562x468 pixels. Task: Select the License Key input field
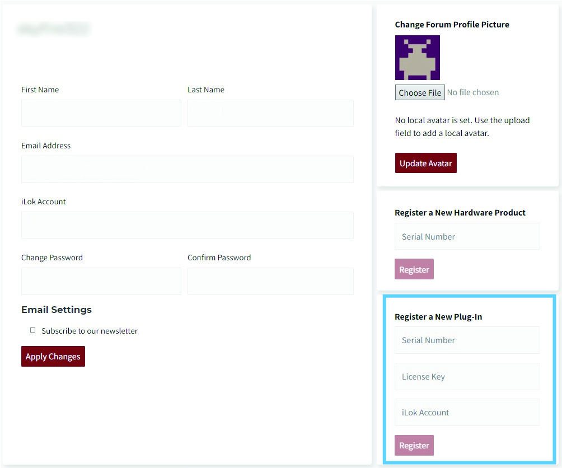(x=467, y=376)
